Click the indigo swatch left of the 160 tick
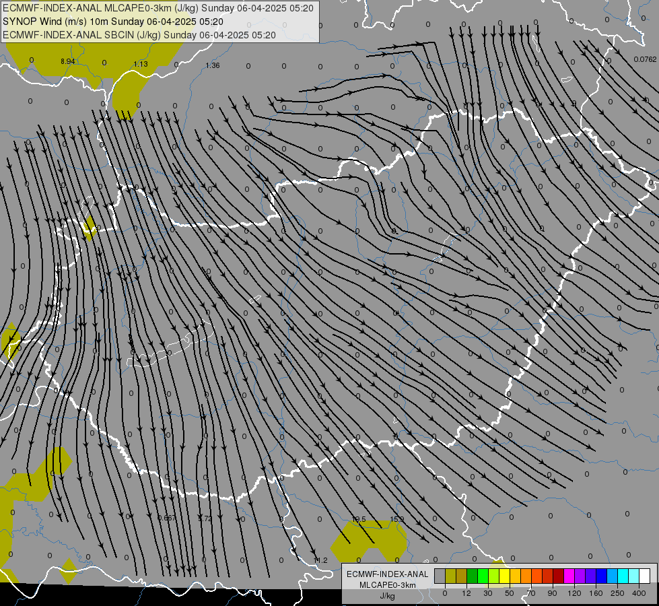The width and height of the screenshot is (659, 606). coord(590,576)
